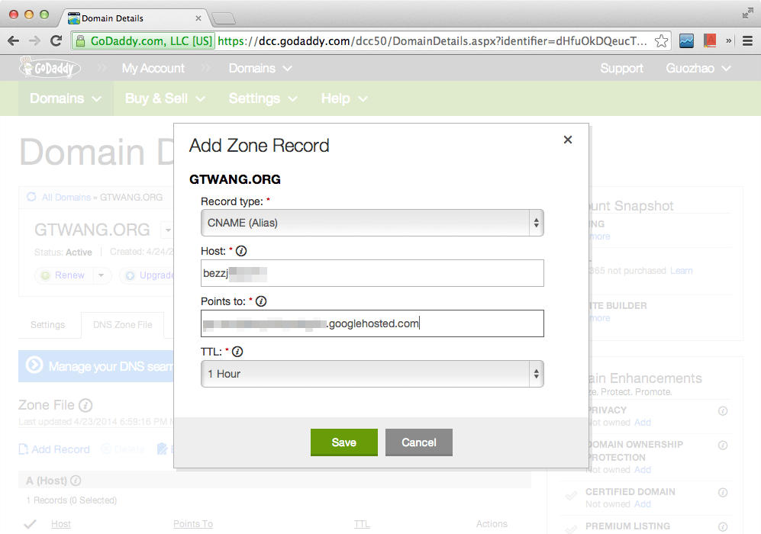Close the Add Zone Record dialog

[567, 140]
